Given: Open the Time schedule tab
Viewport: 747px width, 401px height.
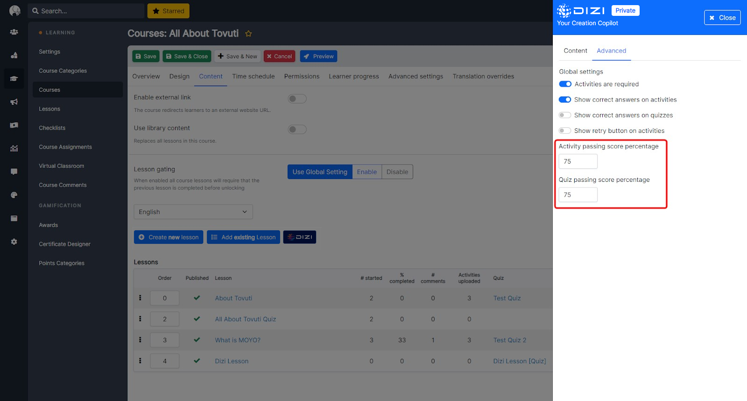Looking at the screenshot, I should pyautogui.click(x=254, y=76).
